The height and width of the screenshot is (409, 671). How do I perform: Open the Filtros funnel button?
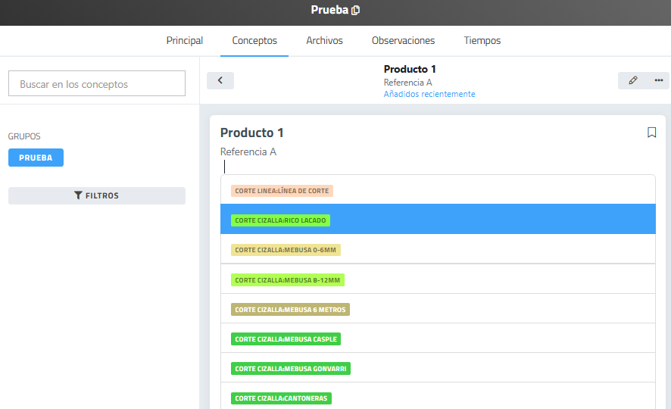coord(97,195)
